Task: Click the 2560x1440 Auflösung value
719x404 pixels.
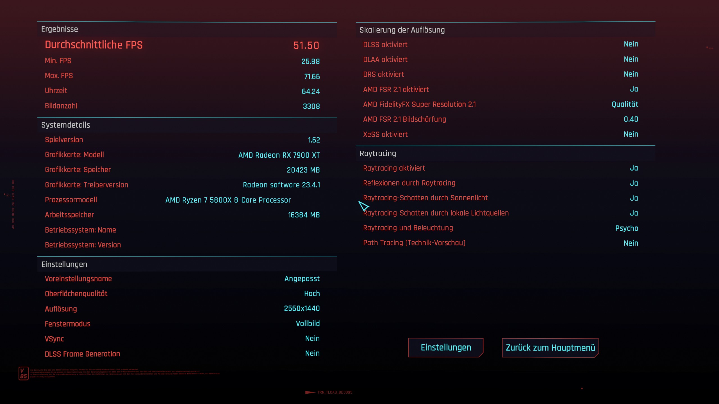Action: coord(302,309)
